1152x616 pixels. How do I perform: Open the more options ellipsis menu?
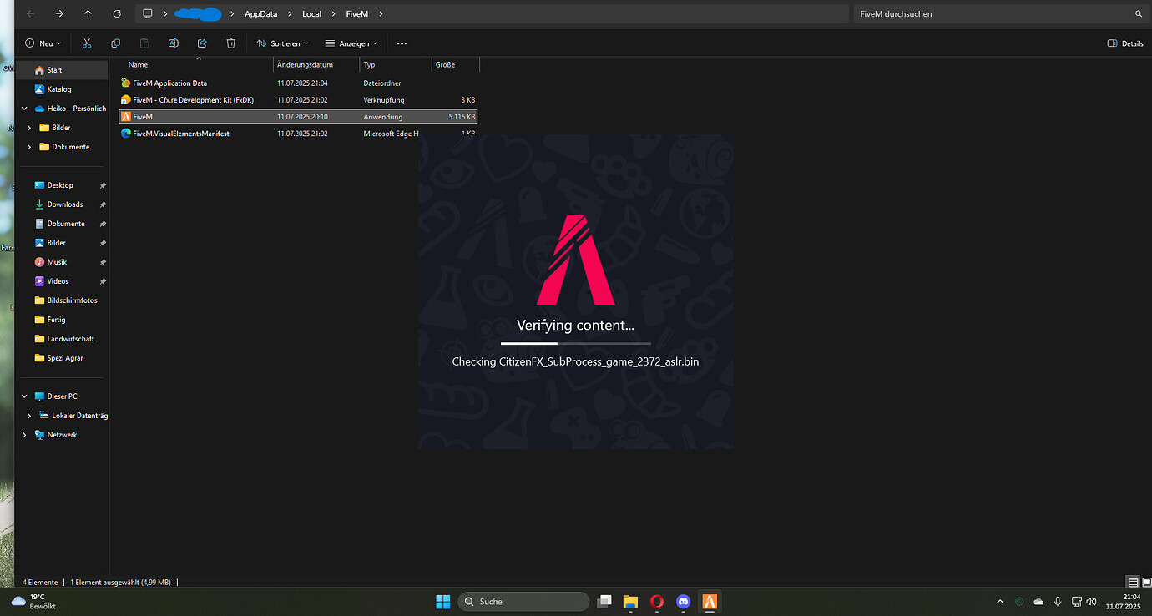point(402,43)
